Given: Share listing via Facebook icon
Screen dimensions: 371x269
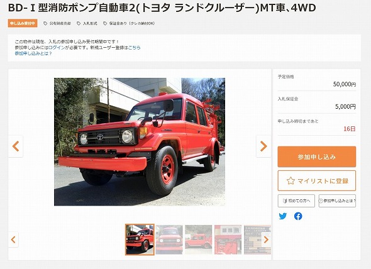Looking at the screenshot, I should 298,216.
